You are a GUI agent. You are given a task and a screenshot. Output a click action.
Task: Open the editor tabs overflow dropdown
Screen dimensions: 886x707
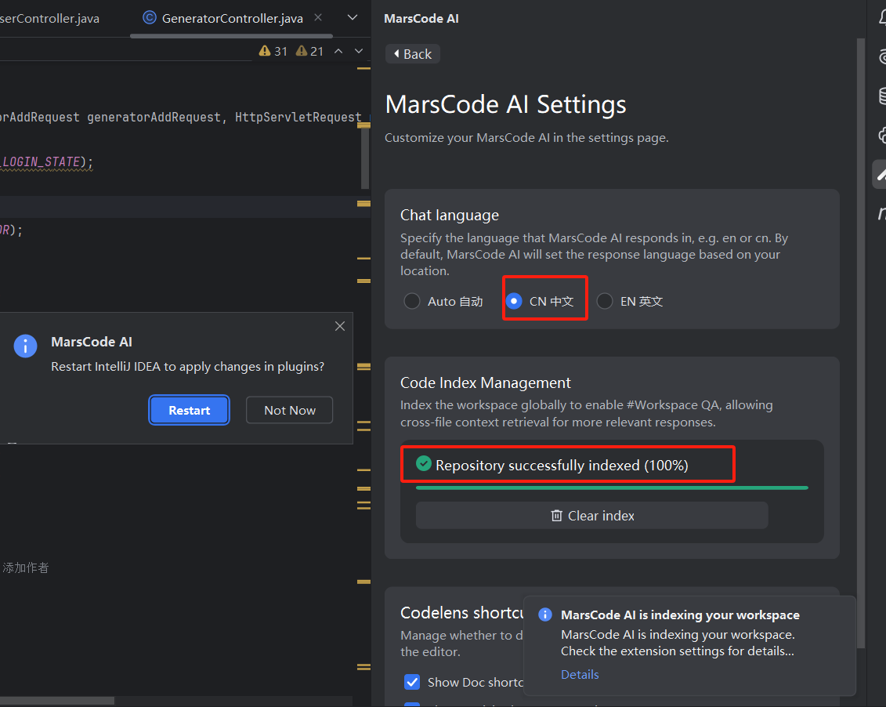(x=353, y=17)
